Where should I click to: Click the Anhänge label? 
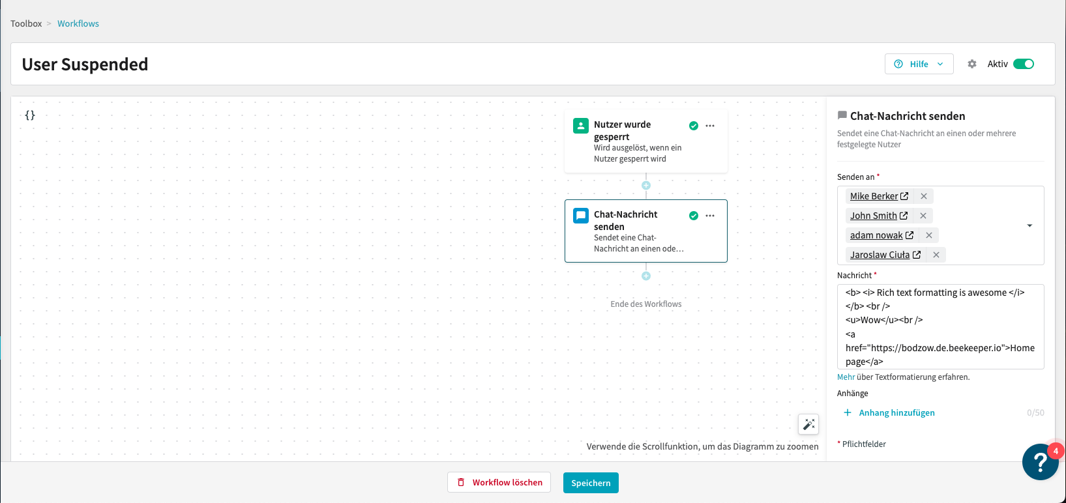[853, 394]
